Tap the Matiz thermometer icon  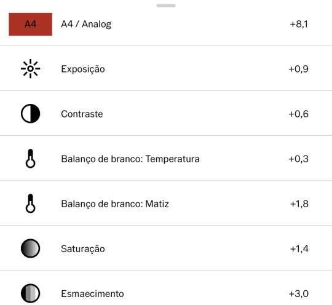[x=31, y=204]
